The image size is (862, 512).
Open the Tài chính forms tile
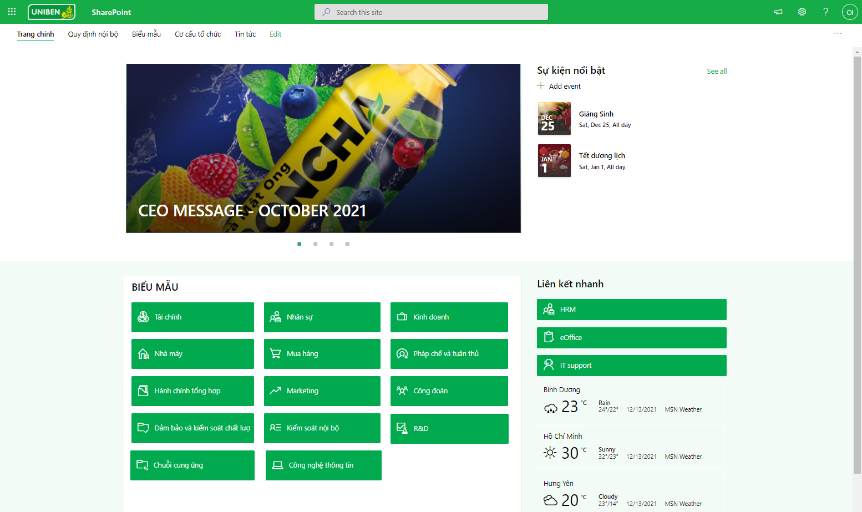[x=192, y=317]
